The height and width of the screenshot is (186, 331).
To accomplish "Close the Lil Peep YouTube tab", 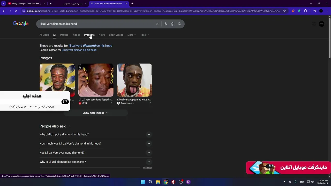I will click(44, 4).
